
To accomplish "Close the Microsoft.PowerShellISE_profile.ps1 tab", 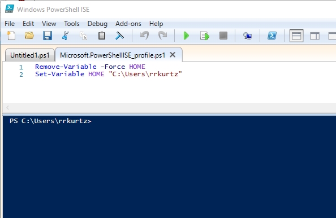I will pyautogui.click(x=173, y=55).
